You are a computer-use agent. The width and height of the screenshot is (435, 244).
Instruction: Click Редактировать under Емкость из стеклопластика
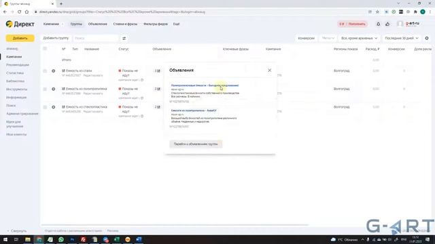[93, 111]
